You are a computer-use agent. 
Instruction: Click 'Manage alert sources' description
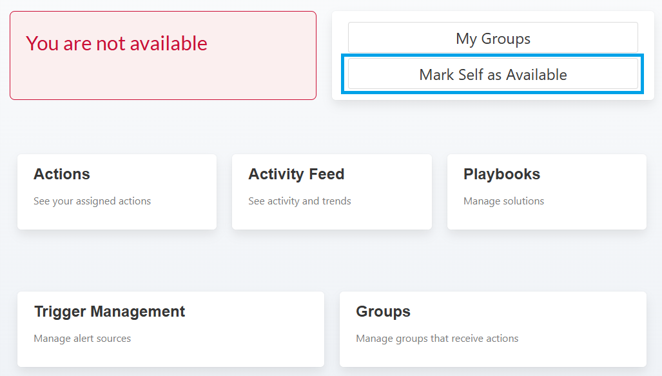tap(83, 339)
